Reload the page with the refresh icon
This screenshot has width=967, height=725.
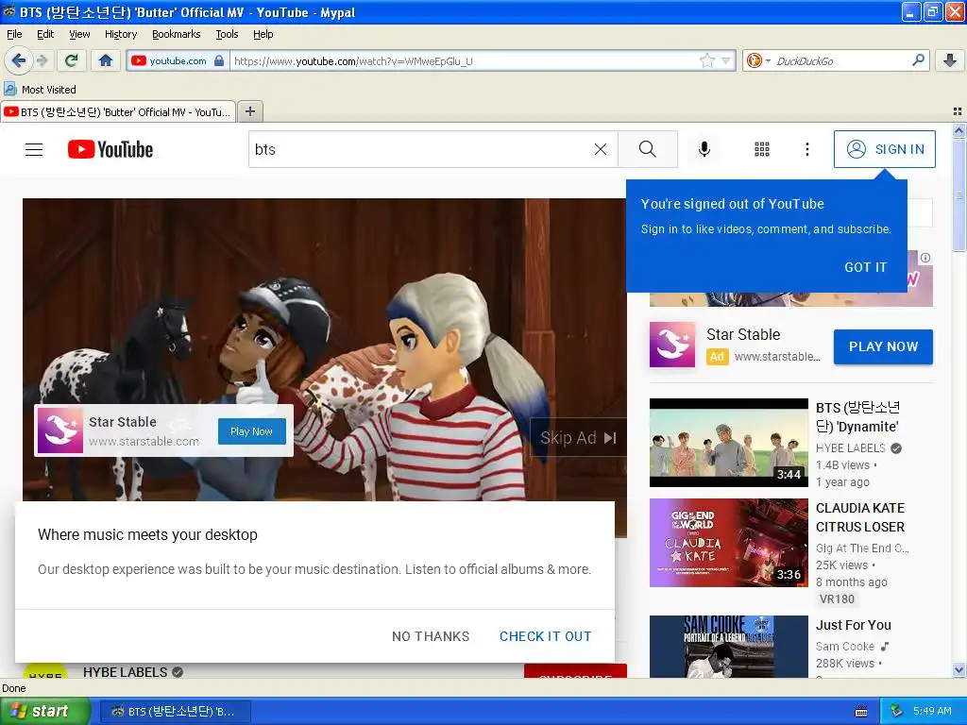[72, 60]
